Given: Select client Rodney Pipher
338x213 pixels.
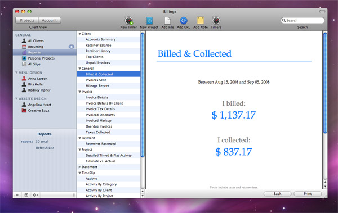Looking at the screenshot, I should pyautogui.click(x=39, y=90).
